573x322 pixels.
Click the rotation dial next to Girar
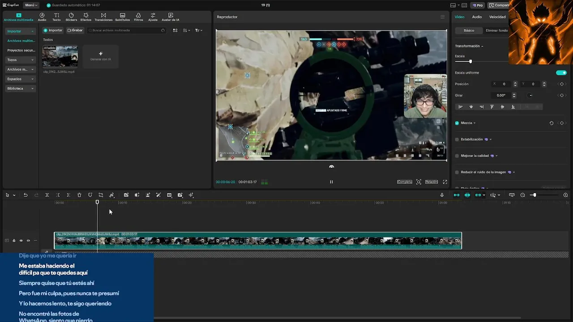[530, 95]
